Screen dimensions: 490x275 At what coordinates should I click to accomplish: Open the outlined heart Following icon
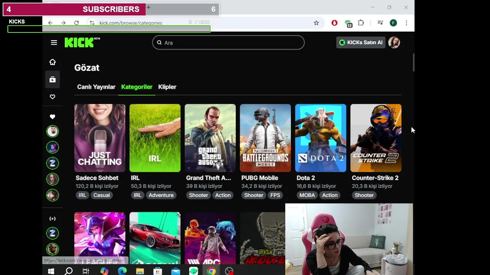tap(52, 97)
